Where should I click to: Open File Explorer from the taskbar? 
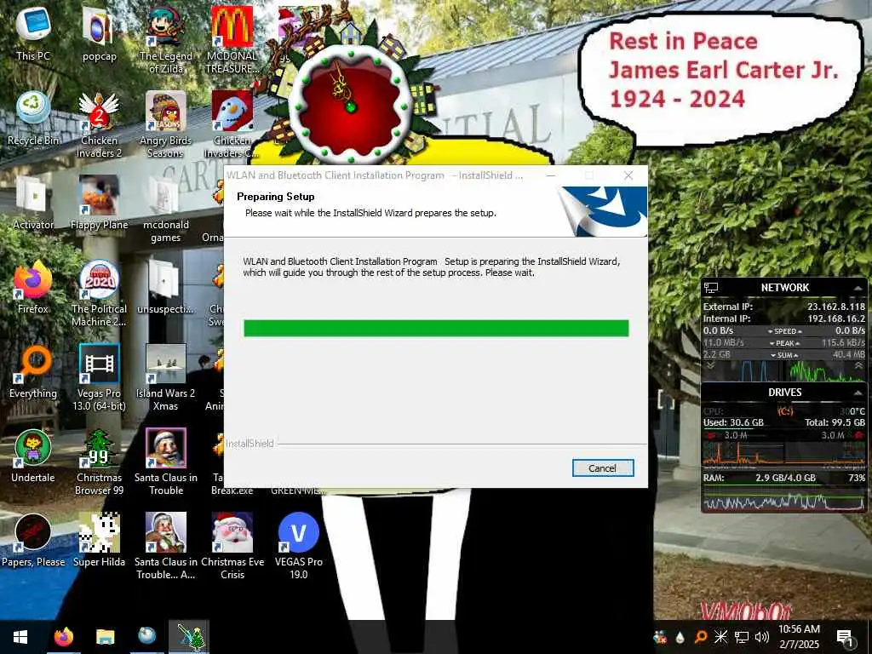[x=105, y=637]
